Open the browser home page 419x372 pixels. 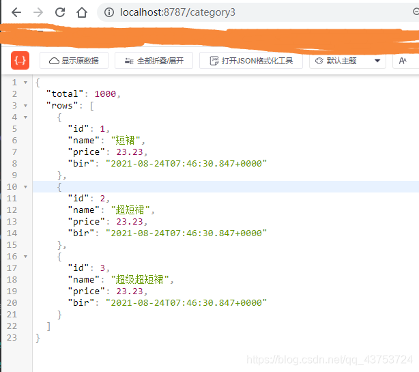[82, 12]
